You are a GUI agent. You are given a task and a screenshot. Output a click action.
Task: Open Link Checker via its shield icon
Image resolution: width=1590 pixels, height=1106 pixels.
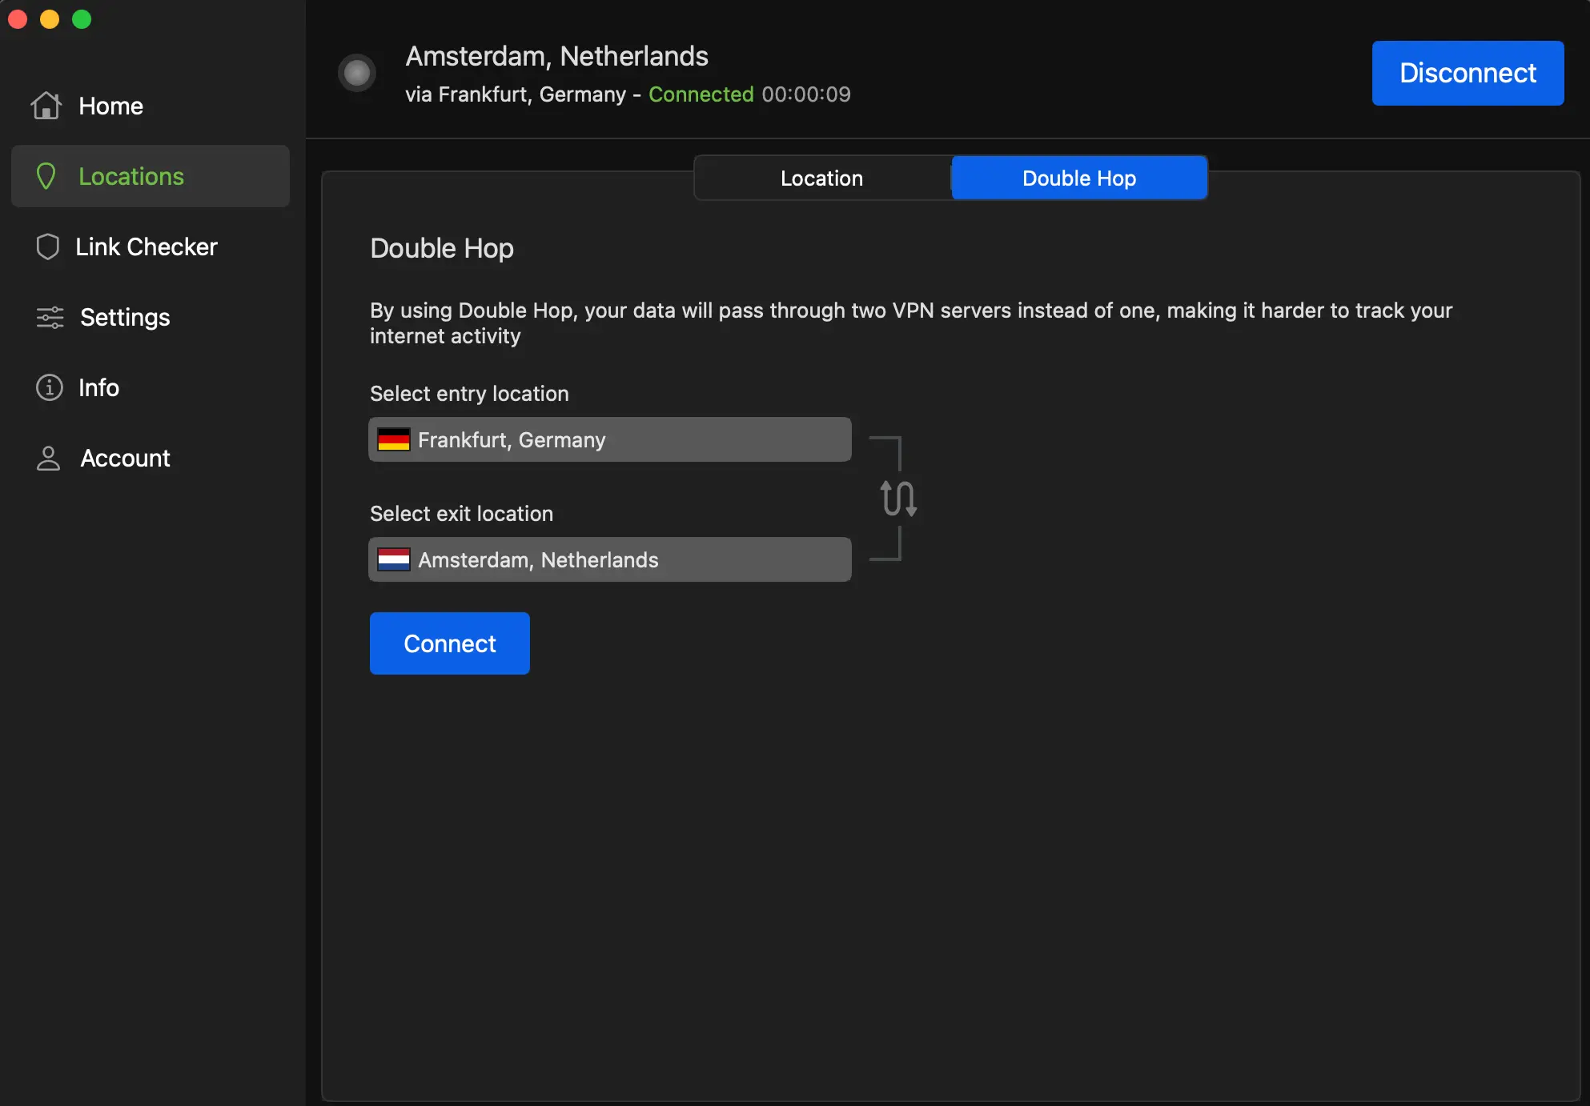(x=46, y=246)
